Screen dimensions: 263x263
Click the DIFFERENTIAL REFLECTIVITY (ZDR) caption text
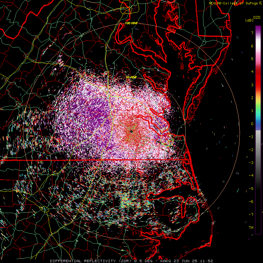coord(91,261)
